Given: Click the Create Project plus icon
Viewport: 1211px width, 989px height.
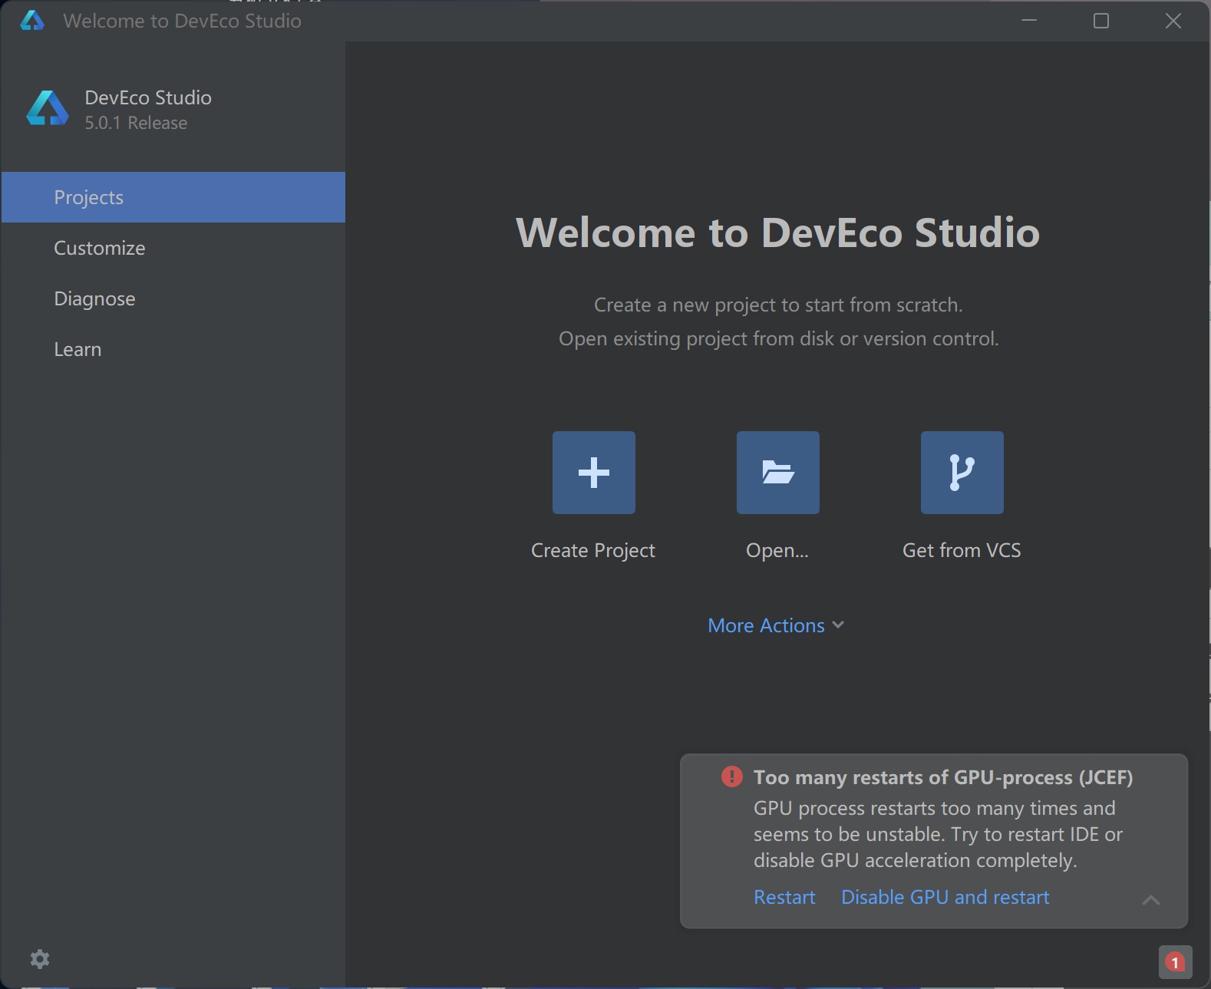Looking at the screenshot, I should click(594, 473).
